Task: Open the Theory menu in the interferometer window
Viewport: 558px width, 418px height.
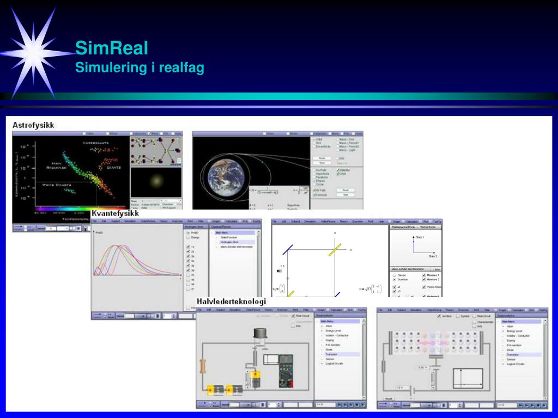Action: click(x=343, y=221)
